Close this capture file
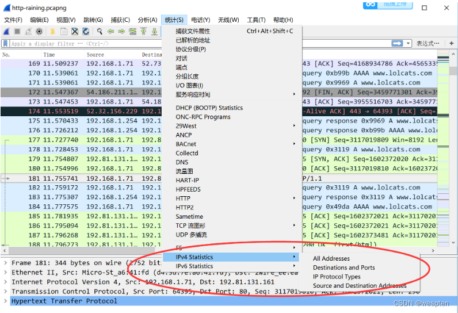 [75, 32]
